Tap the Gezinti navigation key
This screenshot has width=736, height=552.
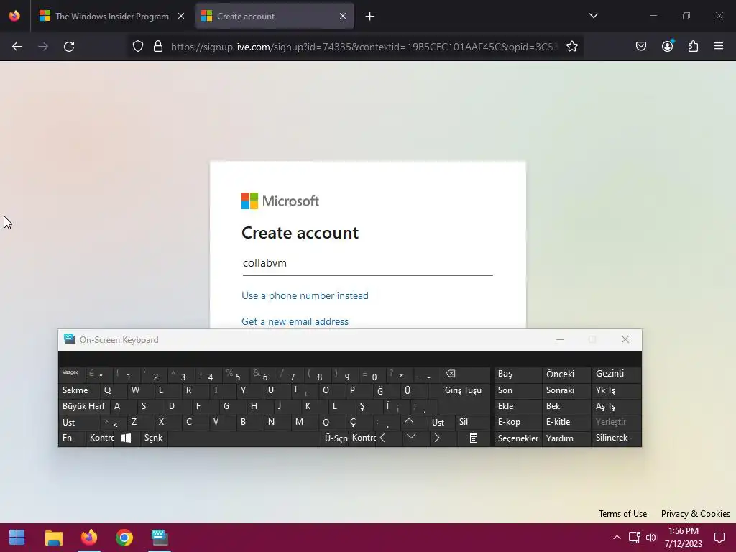[616, 374]
